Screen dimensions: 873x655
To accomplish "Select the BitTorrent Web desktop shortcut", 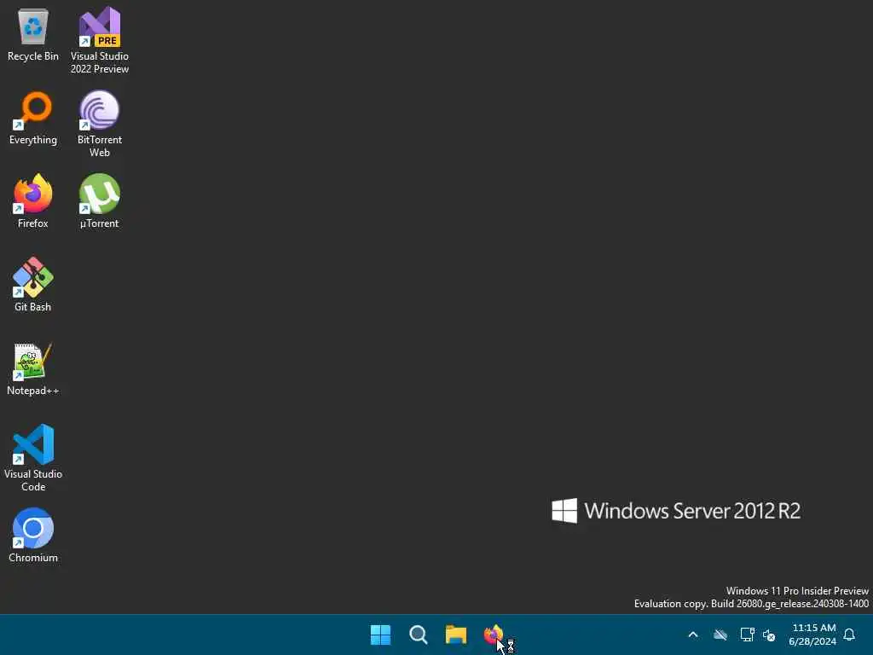I will (100, 125).
